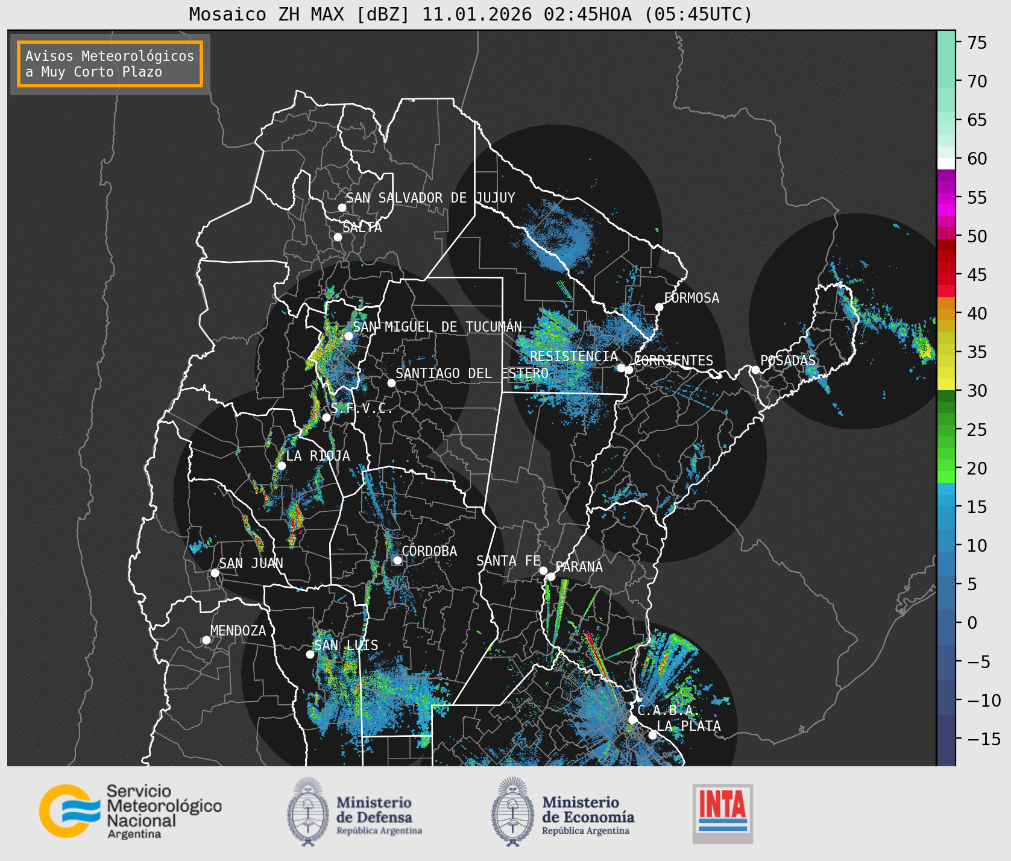The width and height of the screenshot is (1011, 861).
Task: Select the Salta city marker dot
Action: tap(338, 237)
